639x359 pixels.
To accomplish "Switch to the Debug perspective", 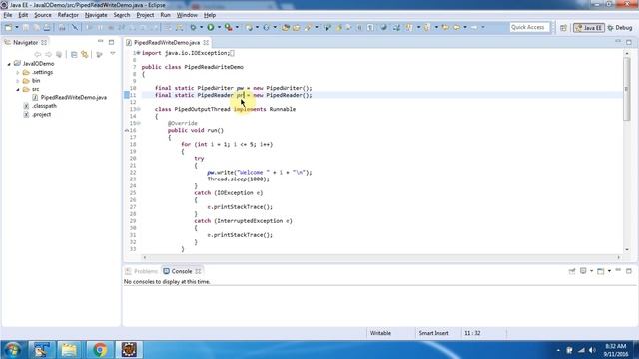I will pyautogui.click(x=620, y=28).
